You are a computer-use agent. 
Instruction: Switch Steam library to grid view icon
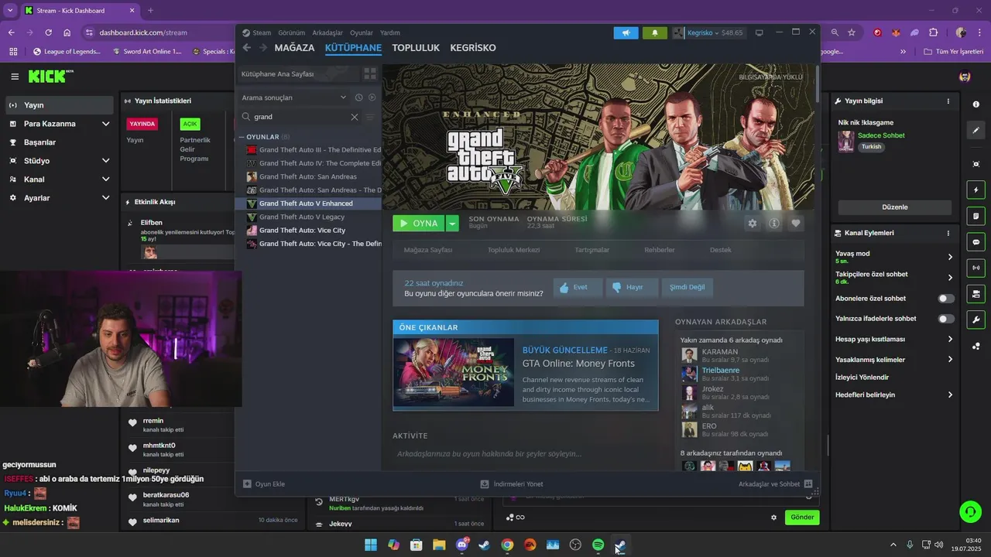(370, 73)
